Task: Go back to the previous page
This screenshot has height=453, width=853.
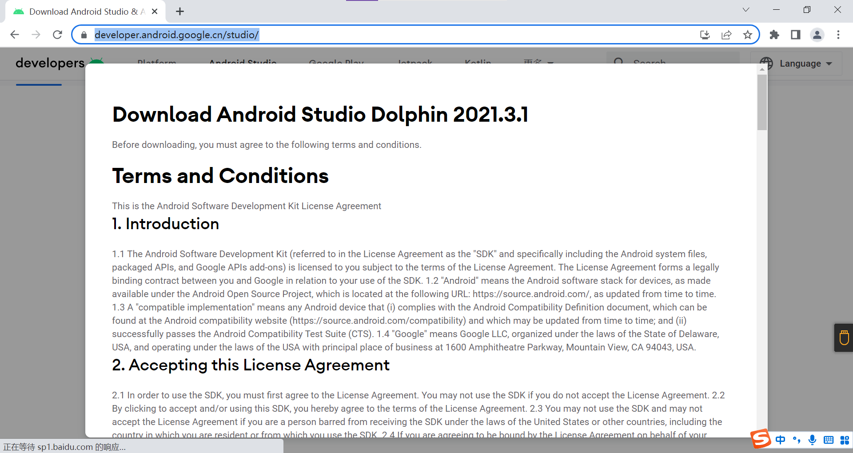Action: point(15,35)
